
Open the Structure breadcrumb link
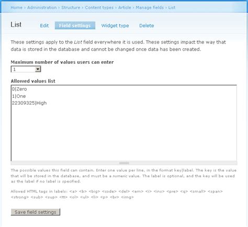pos(71,7)
